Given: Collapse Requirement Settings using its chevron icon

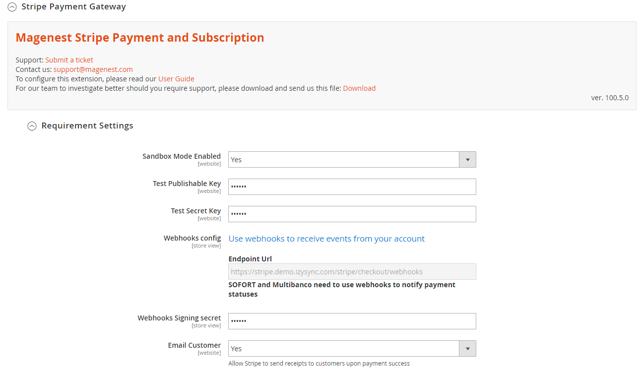Looking at the screenshot, I should coord(32,126).
